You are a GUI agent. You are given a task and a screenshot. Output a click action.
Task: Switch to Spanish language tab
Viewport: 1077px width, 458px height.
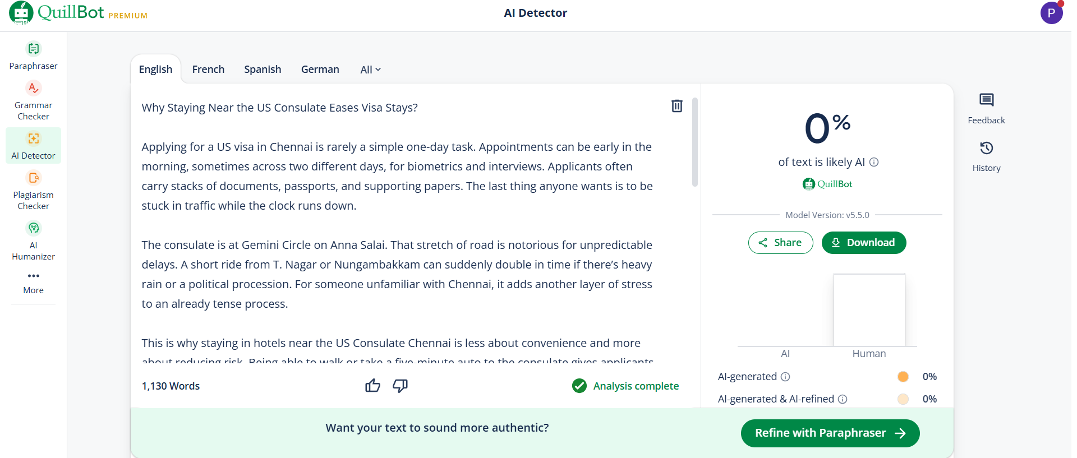point(263,69)
